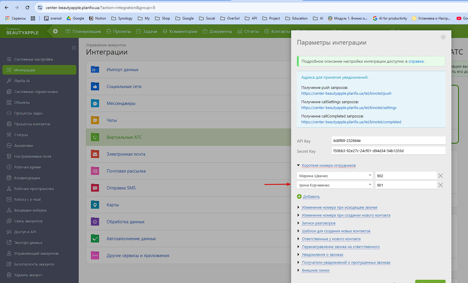Screen dimensions: 468x283
Task: Expand the Внешние линии section
Action: pos(316,270)
